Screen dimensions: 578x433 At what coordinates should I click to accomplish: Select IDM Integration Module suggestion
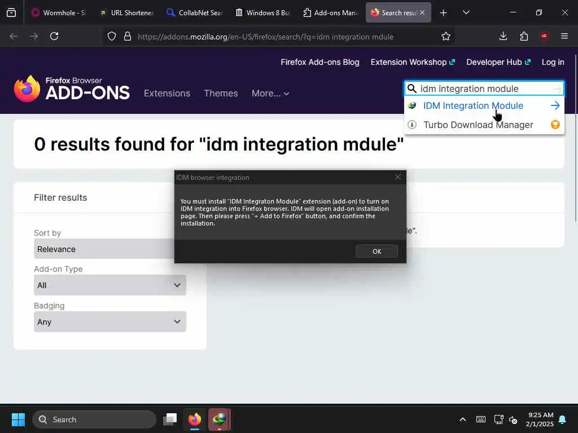[x=473, y=105]
